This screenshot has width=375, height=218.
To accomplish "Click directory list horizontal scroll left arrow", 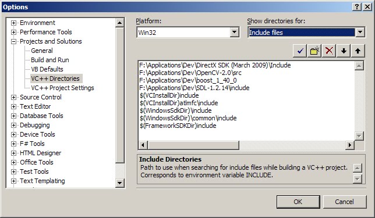I will (143, 145).
